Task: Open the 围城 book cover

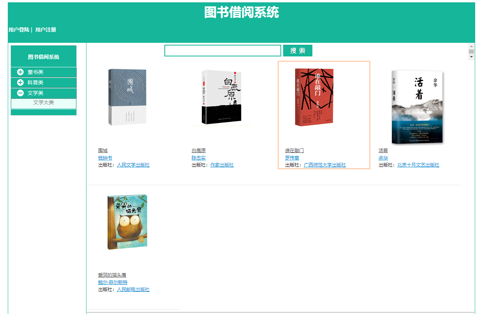Action: (x=127, y=97)
